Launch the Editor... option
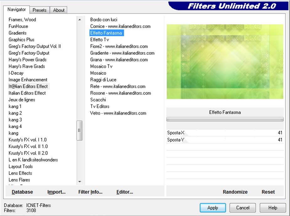The height and width of the screenshot is (216, 290). pyautogui.click(x=125, y=192)
